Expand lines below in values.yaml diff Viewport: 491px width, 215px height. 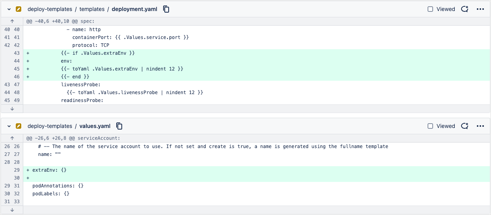pyautogui.click(x=12, y=210)
